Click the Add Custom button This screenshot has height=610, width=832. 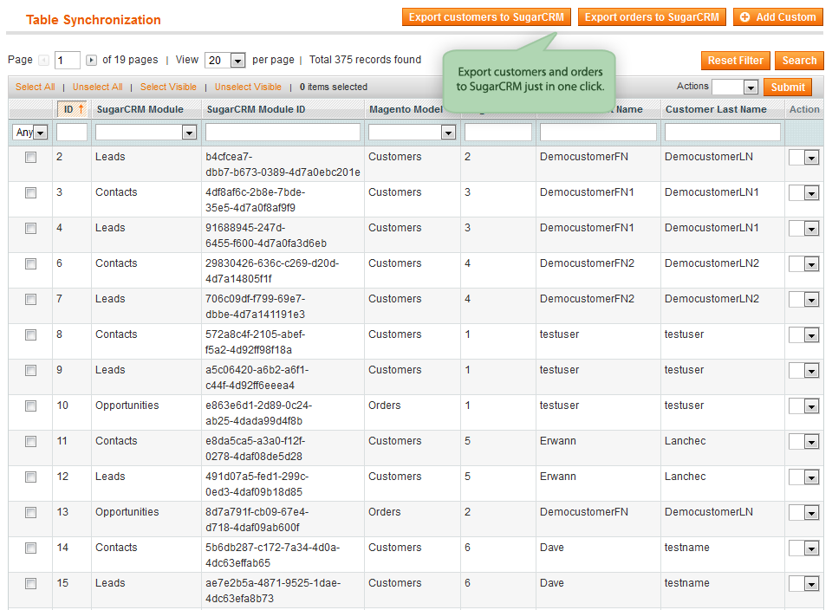pos(778,17)
